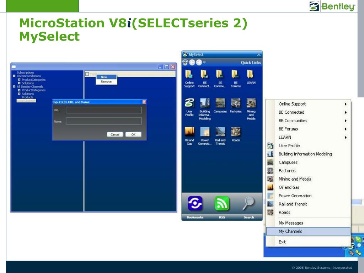Expand ProductCategories under All Bentley Channels
Image resolution: width=364 pixels, height=273 pixels.
point(19,90)
